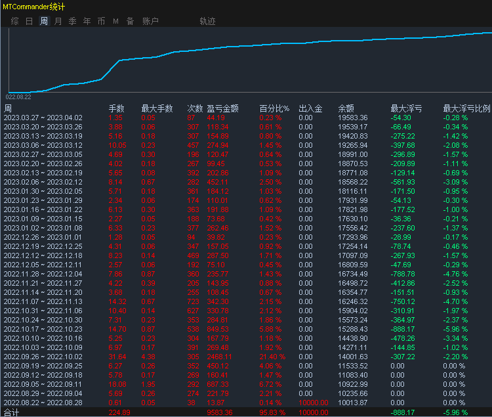This screenshot has height=417, width=492.
Task: Switch to the 账户 account tab
Action: coord(150,21)
